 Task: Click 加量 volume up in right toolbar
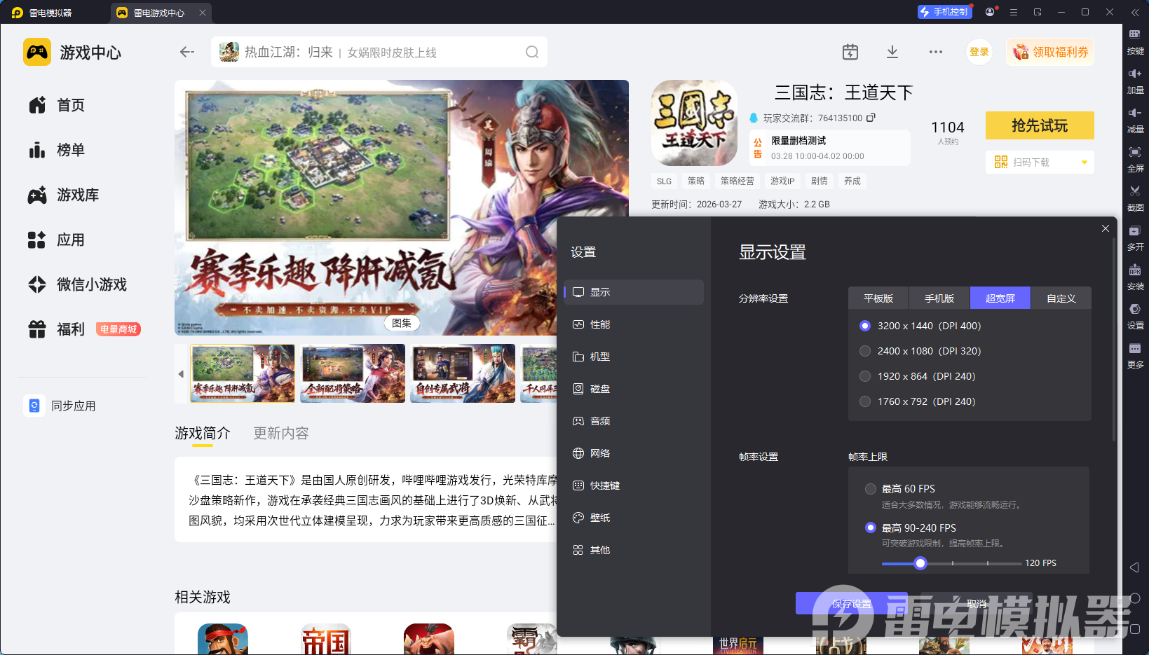click(1135, 81)
